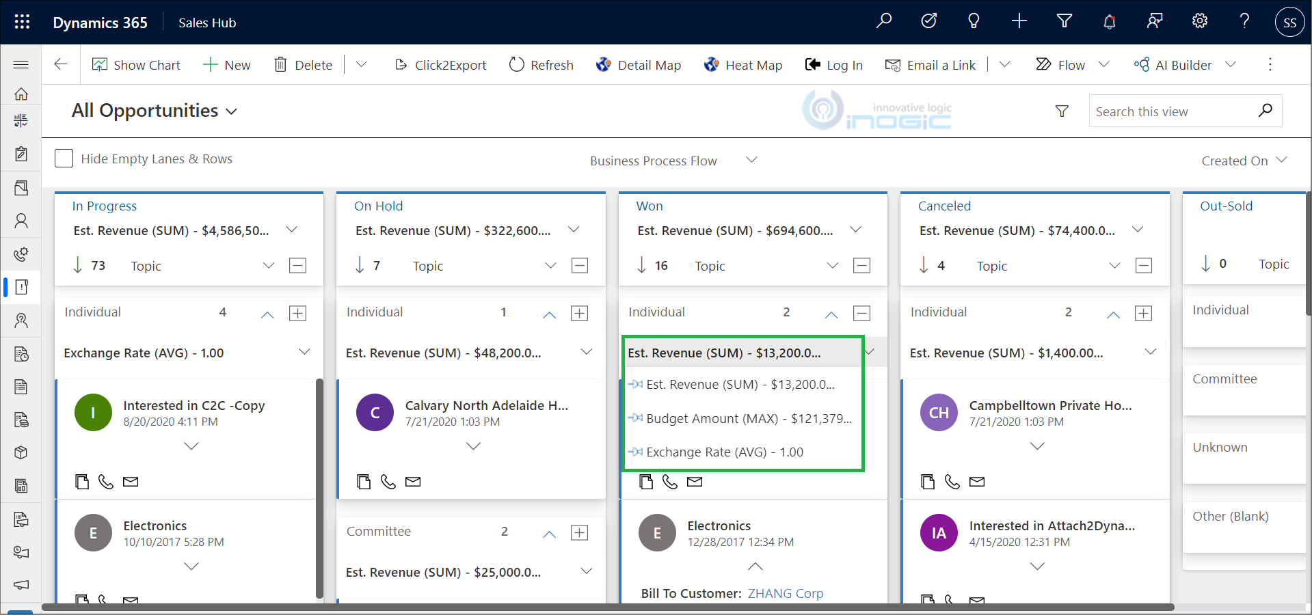Open the contacts person icon in sidebar

pos(21,221)
